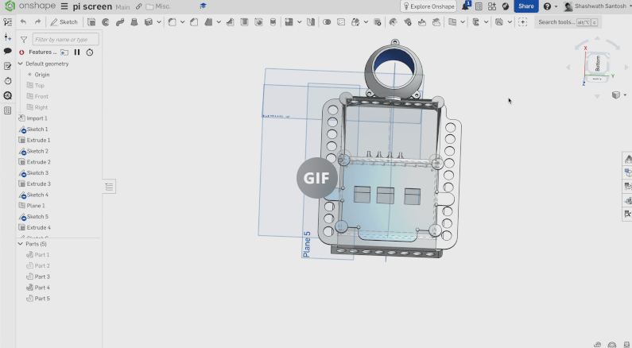632x348 pixels.
Task: Open Plane tool dropdown arrow
Action: coord(463,22)
